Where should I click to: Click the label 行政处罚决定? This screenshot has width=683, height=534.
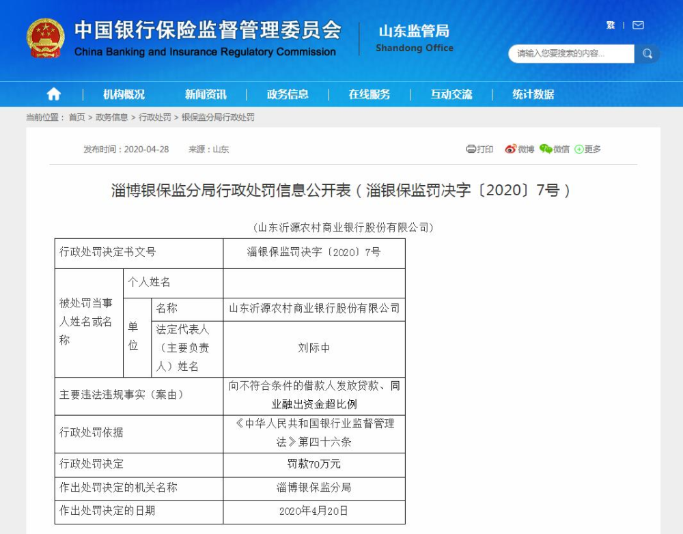92,464
